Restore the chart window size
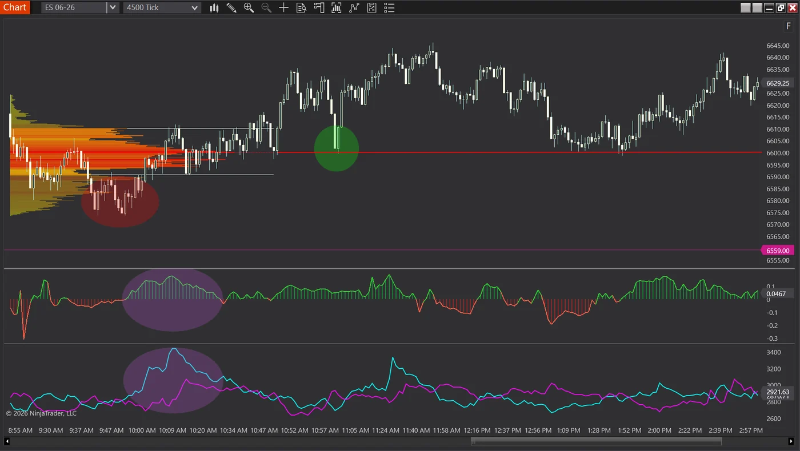Viewport: 800px width, 451px height. pos(781,7)
